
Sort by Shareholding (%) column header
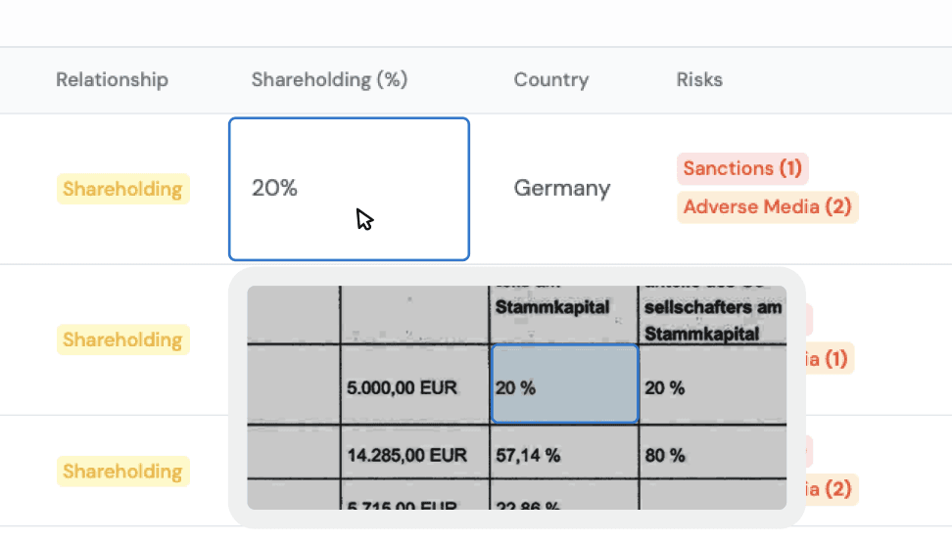click(329, 79)
